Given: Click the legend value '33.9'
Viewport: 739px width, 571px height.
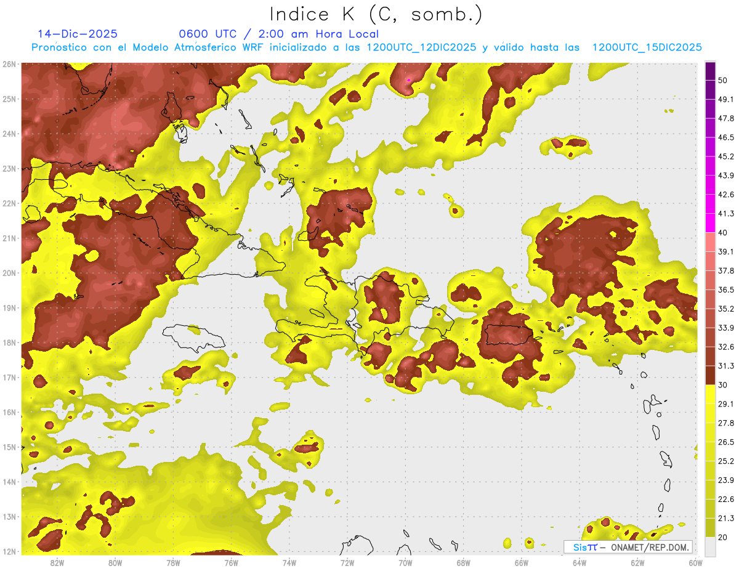Looking at the screenshot, I should point(726,328).
